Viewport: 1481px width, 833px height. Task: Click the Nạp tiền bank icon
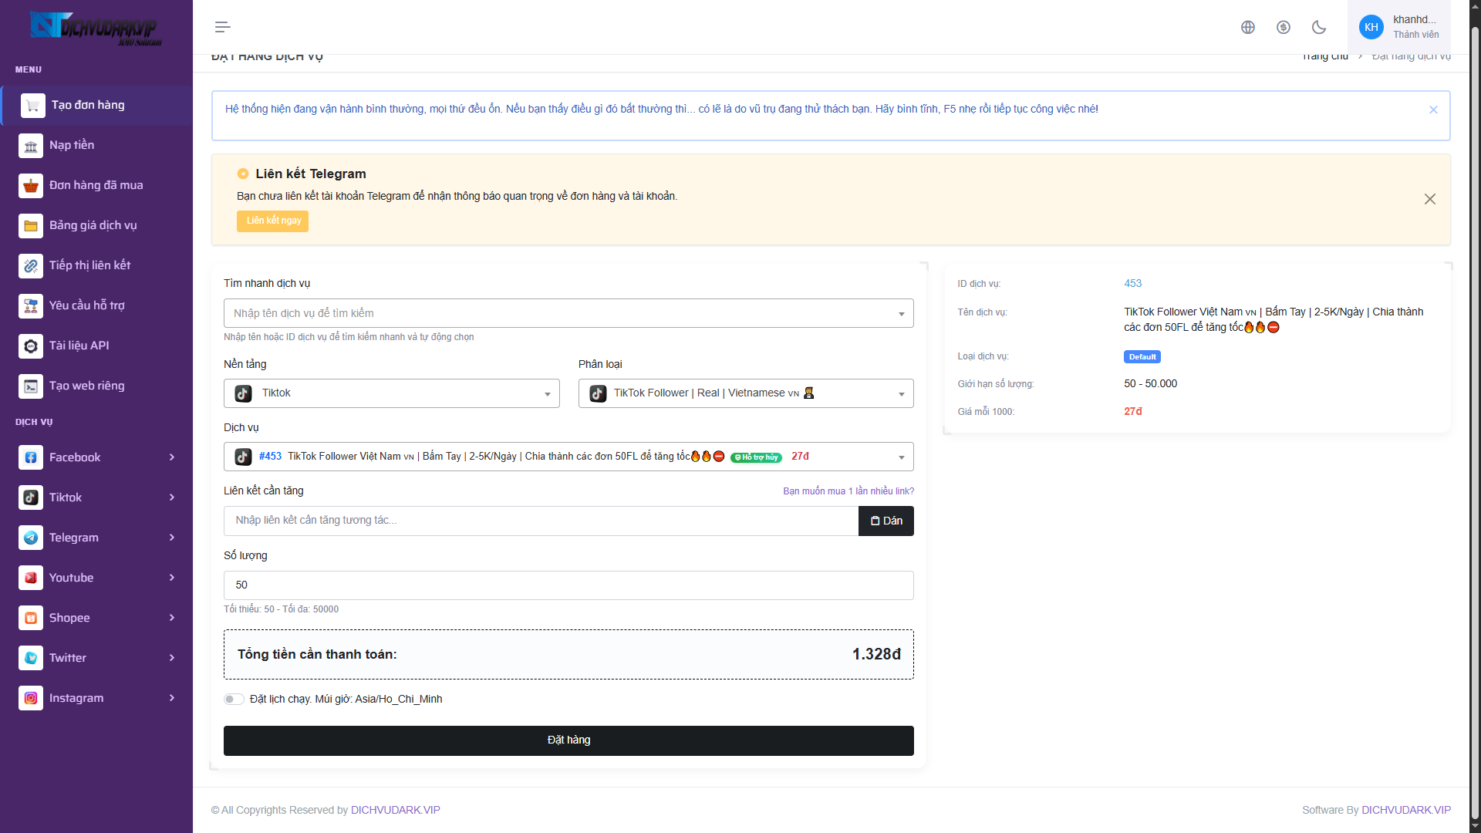click(x=31, y=146)
